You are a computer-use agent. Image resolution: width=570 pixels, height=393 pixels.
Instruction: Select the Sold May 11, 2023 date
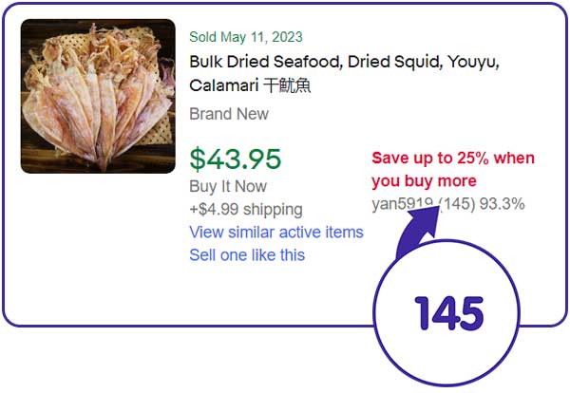tap(246, 37)
